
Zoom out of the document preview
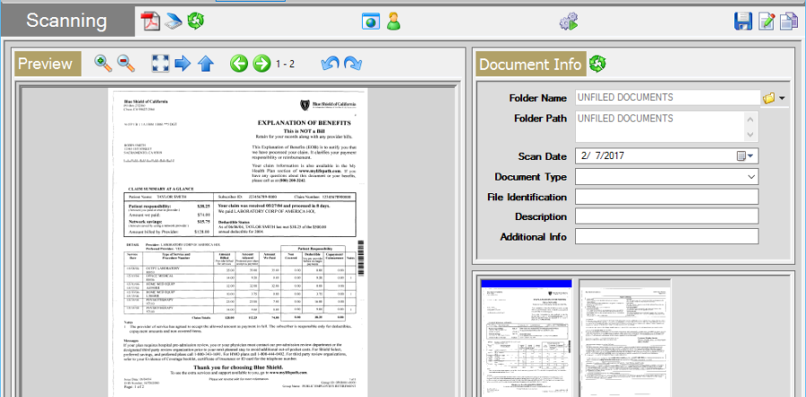coord(125,63)
